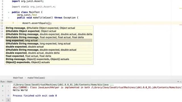Select '@Nullable String message, long expected, long actual'

(49, 44)
